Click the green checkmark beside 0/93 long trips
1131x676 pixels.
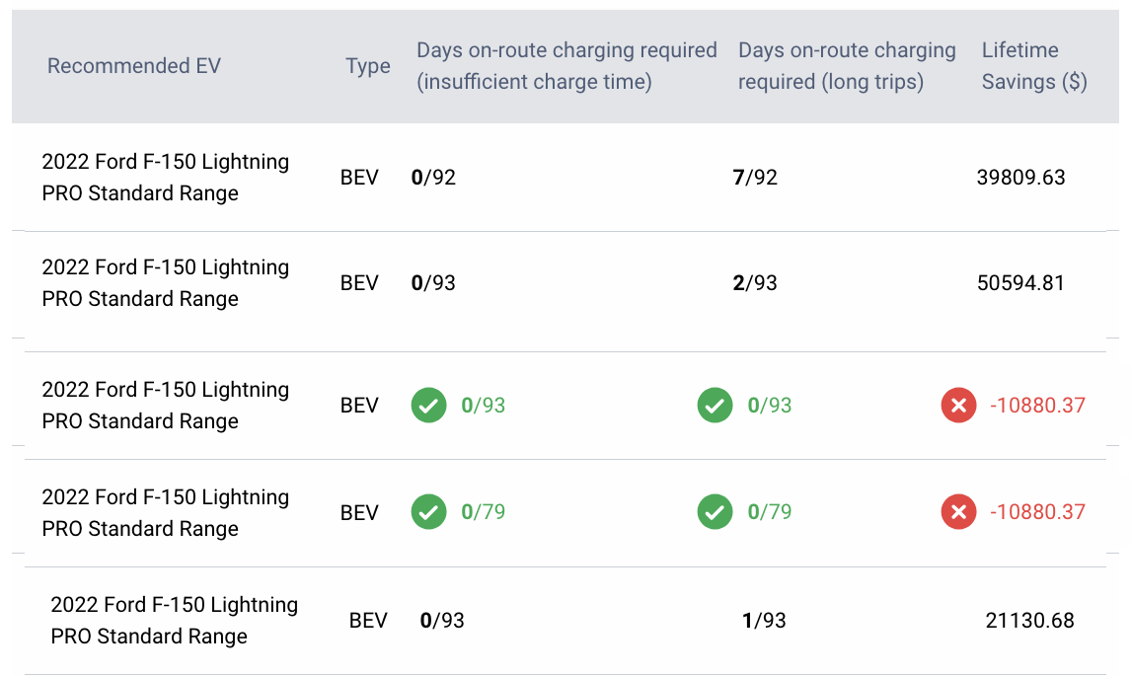click(714, 405)
